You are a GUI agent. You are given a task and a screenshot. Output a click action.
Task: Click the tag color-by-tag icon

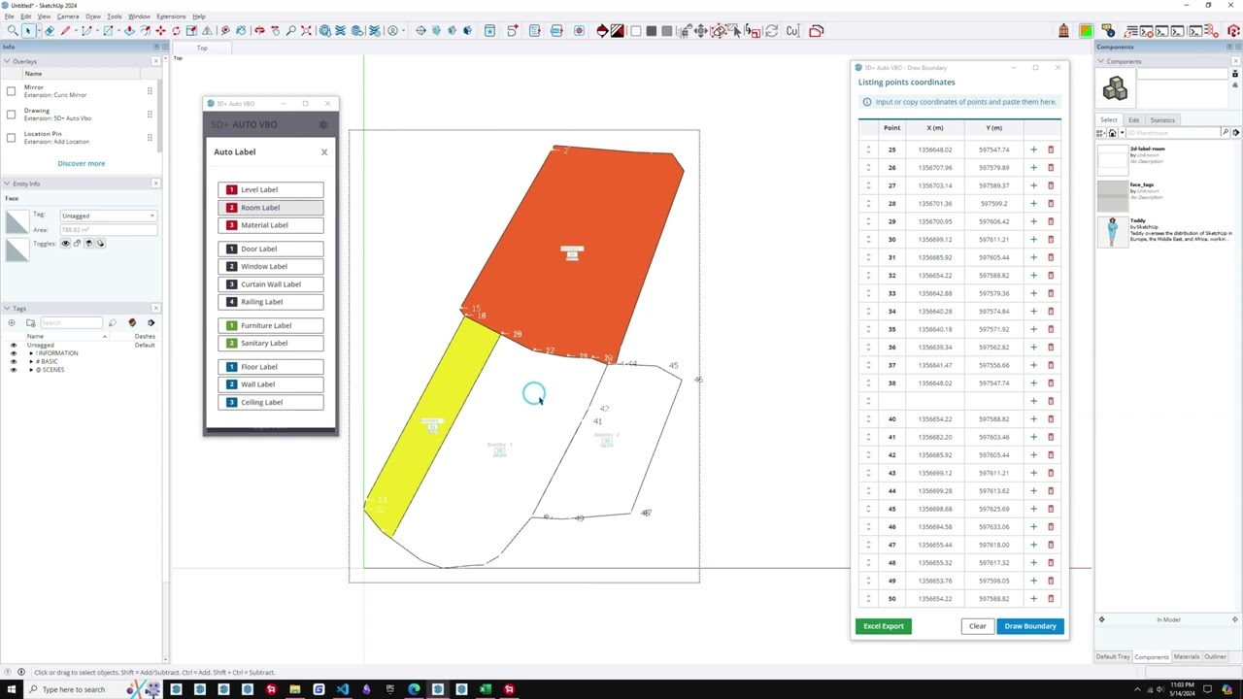tap(132, 322)
